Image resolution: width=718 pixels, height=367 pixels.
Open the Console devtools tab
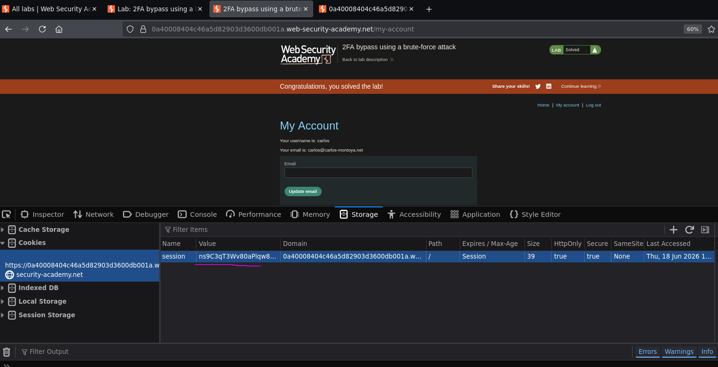[197, 214]
